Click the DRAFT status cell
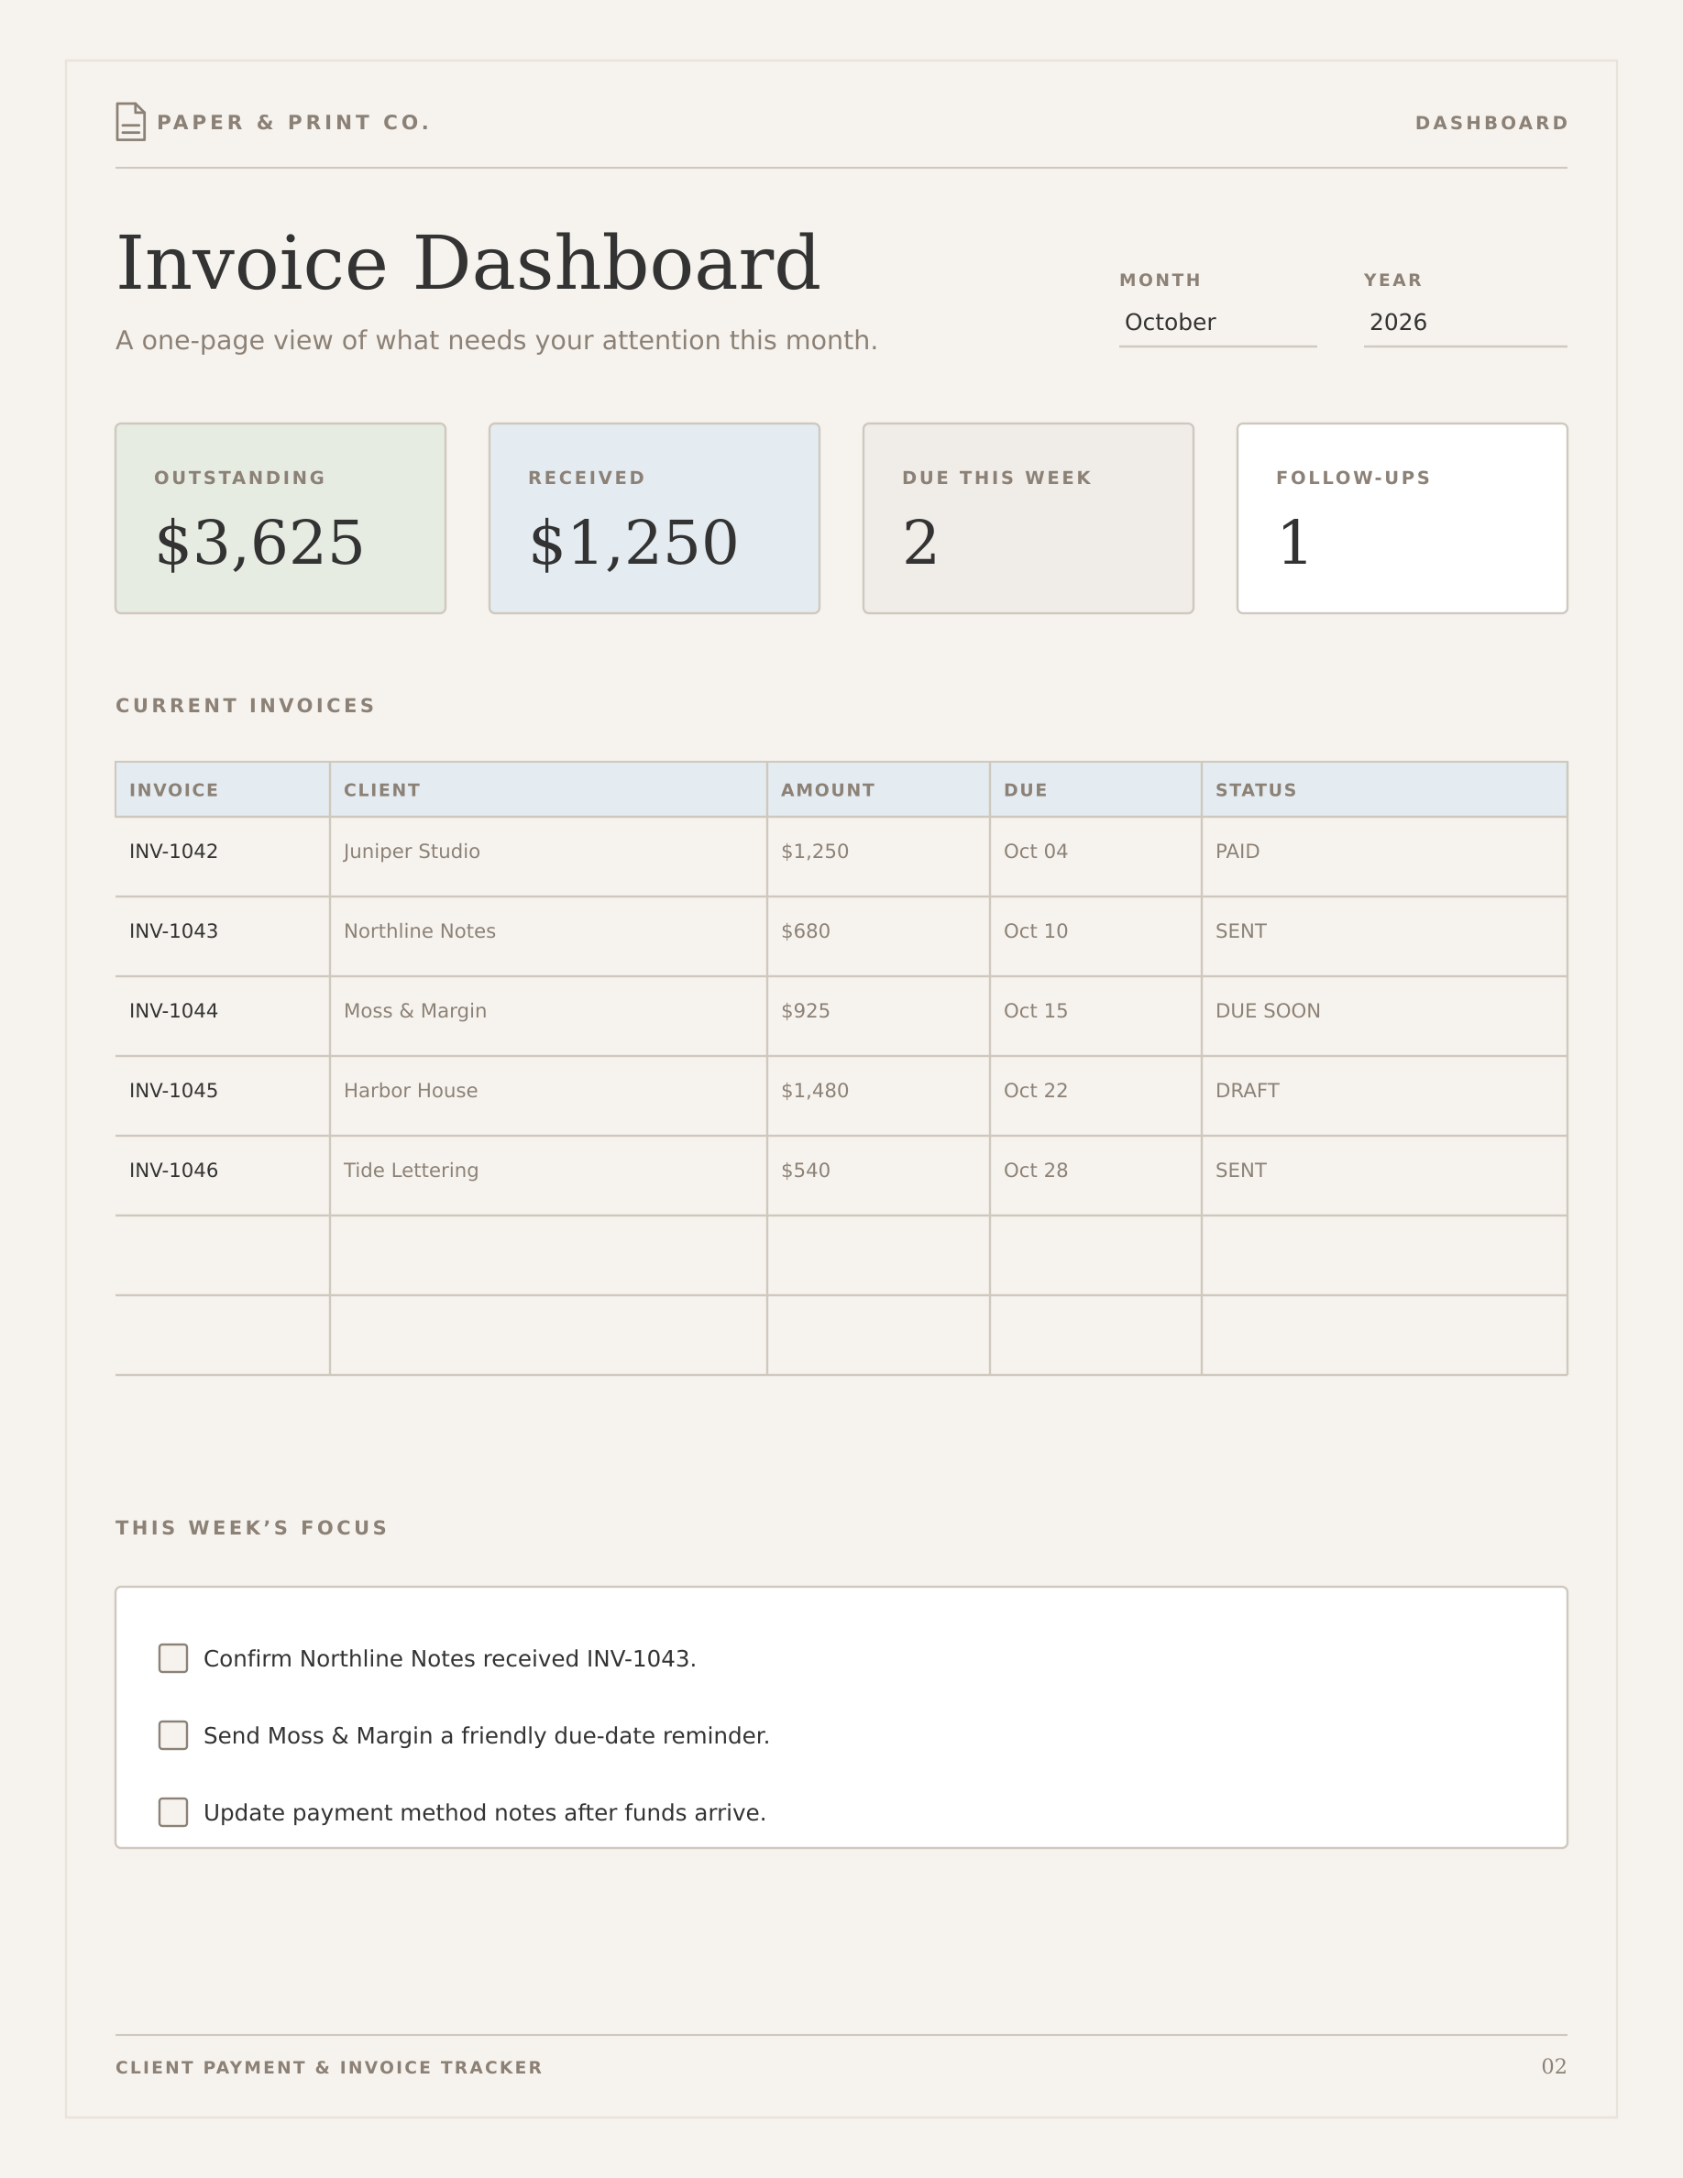This screenshot has height=2178, width=1683. (1384, 1096)
